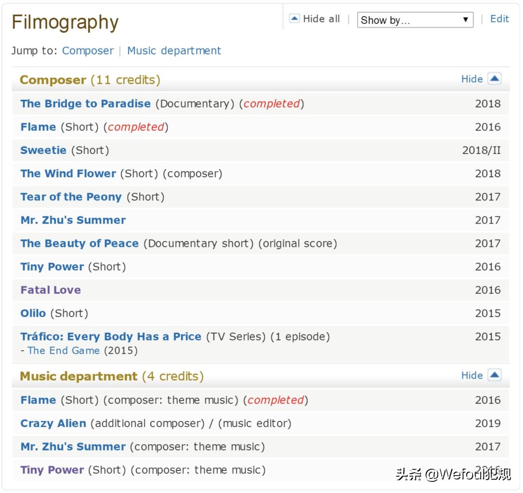Click the Music department collapse arrow icon
Image resolution: width=523 pixels, height=493 pixels.
494,375
